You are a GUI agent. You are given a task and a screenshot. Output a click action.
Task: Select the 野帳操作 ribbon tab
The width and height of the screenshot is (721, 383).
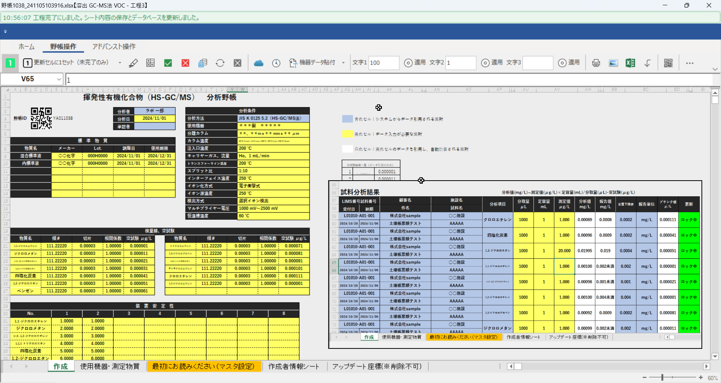point(63,47)
